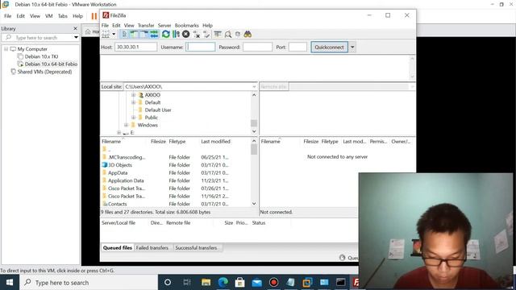Expand the Default folder node

pos(134,102)
